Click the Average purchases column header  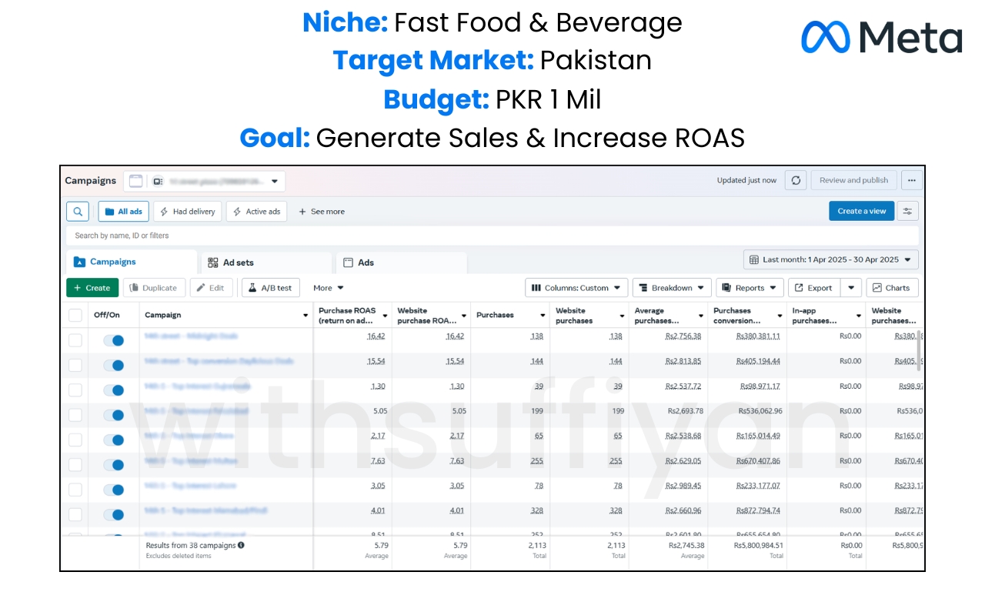click(668, 316)
